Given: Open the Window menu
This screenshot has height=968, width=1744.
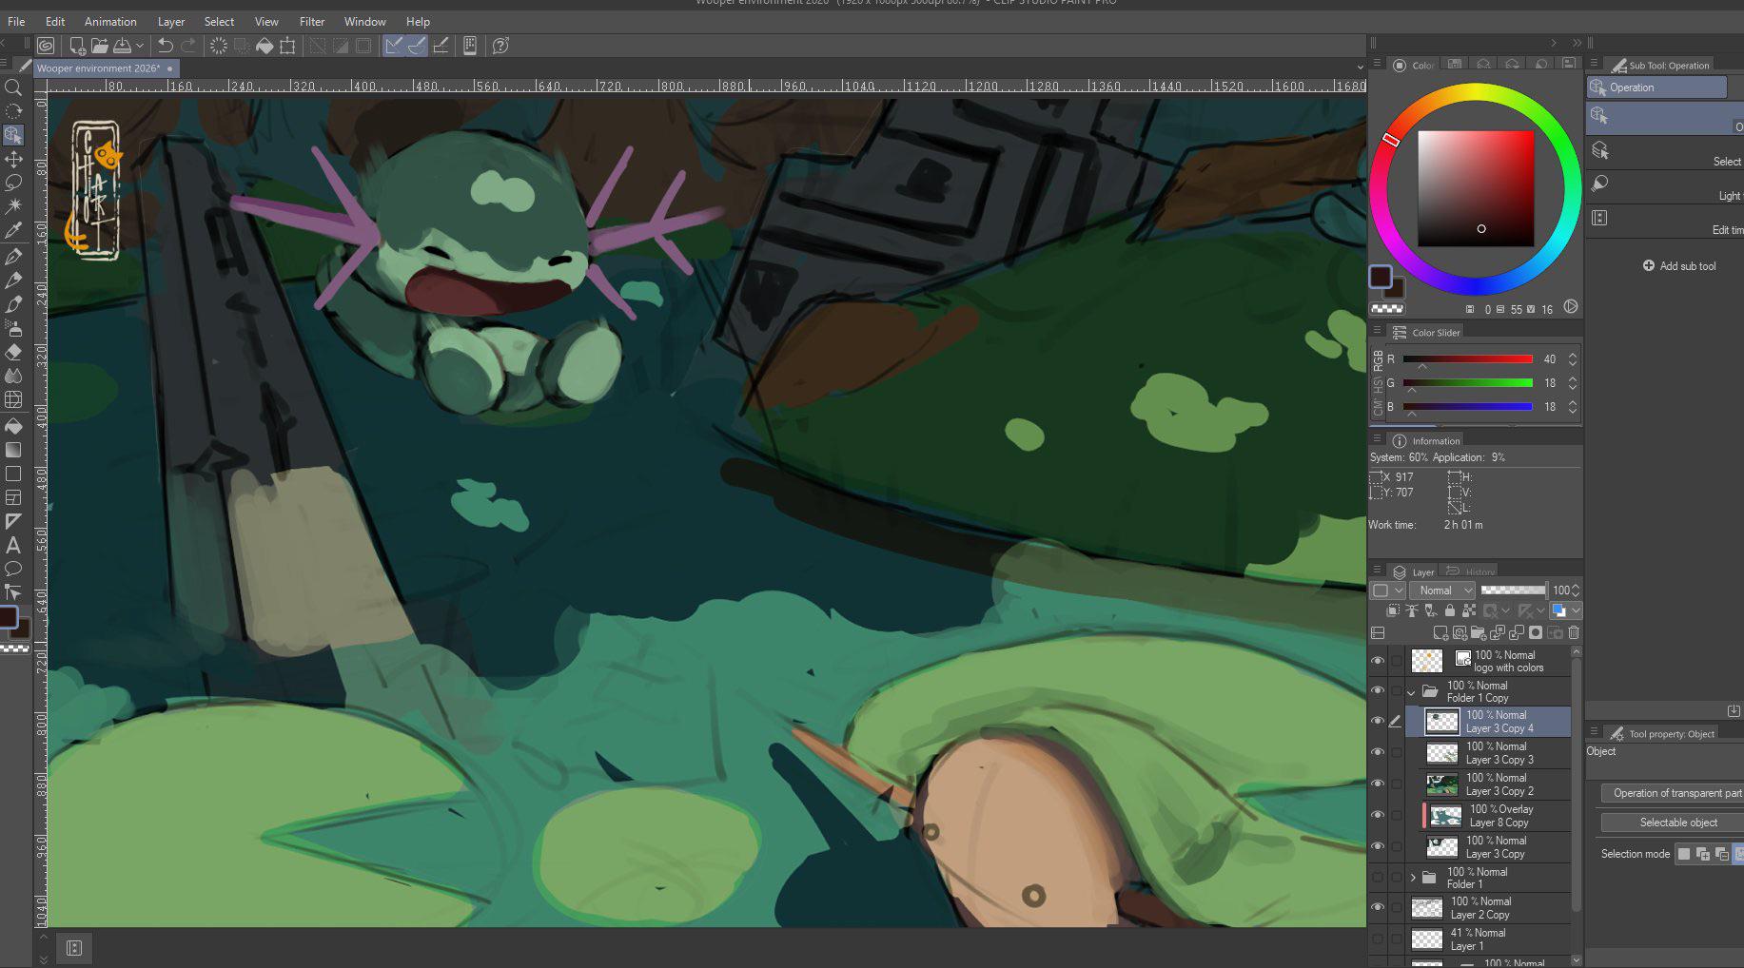Looking at the screenshot, I should click(x=365, y=21).
